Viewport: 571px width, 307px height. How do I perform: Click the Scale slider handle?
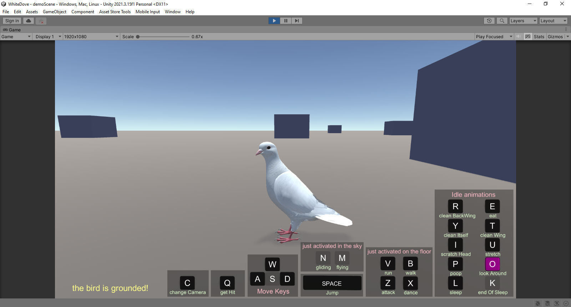[138, 36]
